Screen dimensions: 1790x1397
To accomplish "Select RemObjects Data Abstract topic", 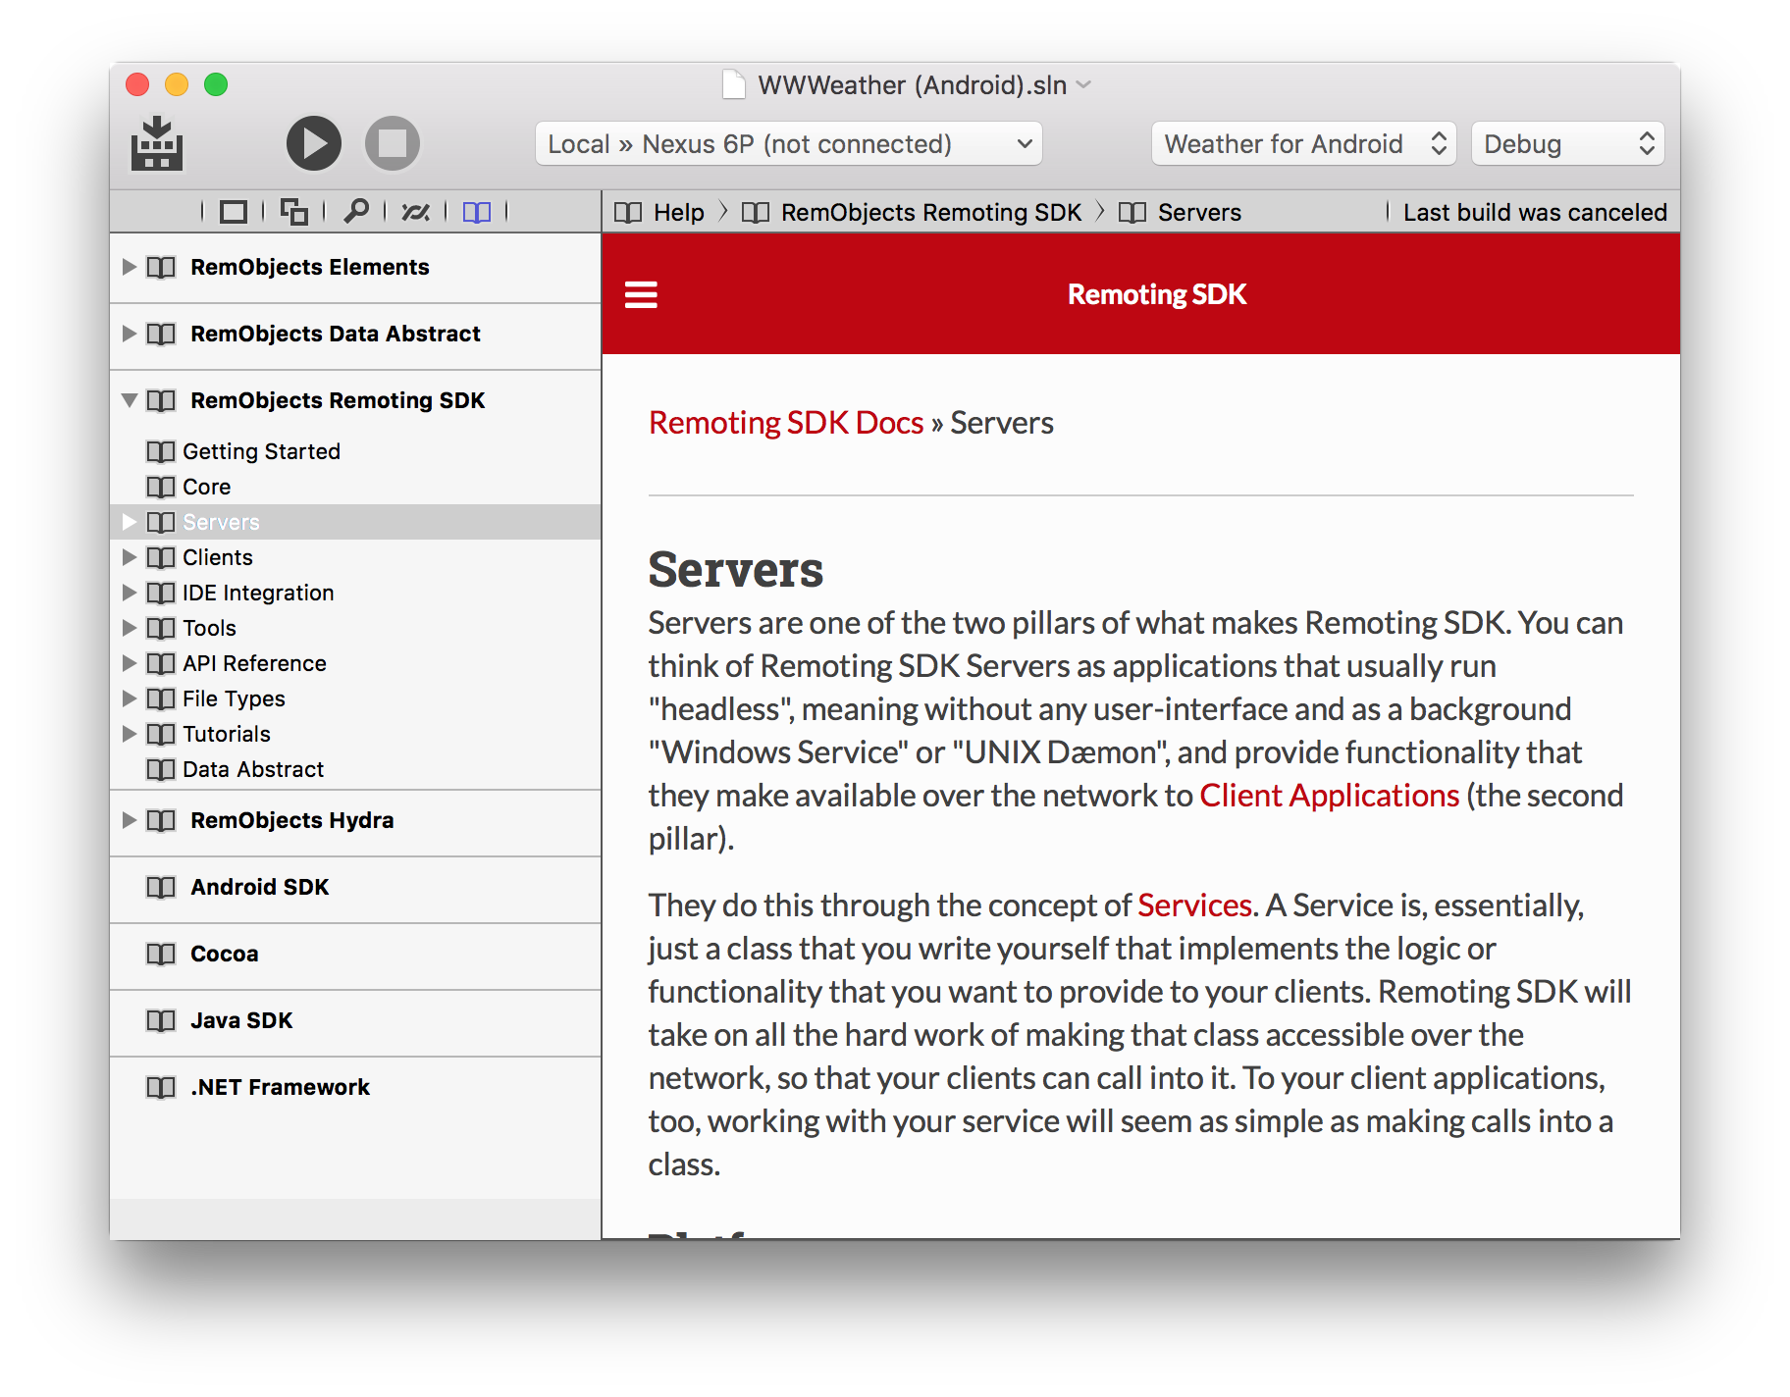I will 336,334.
